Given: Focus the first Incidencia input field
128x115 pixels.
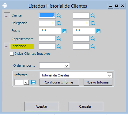Looking at the screenshot, I should 47,46.
